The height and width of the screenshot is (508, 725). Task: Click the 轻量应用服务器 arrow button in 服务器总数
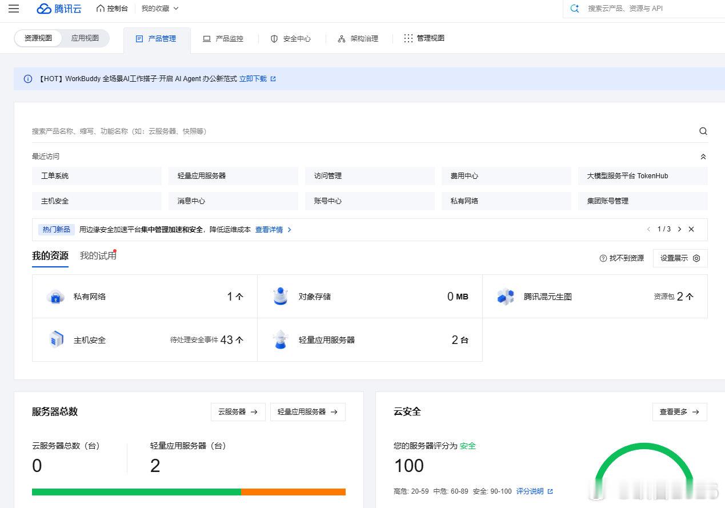308,412
